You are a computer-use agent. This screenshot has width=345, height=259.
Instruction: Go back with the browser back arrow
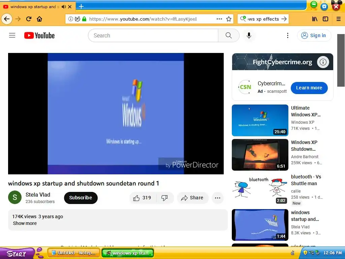pos(7,19)
